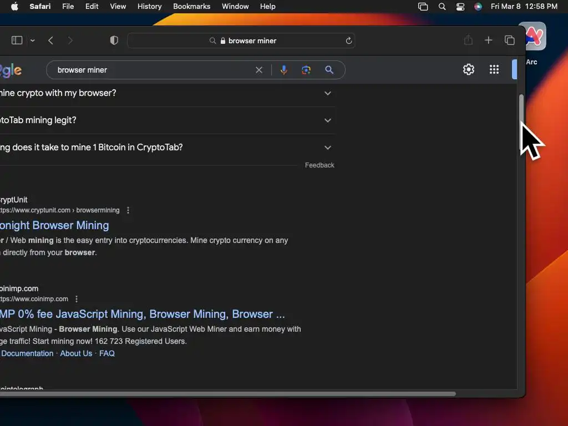The image size is (568, 426).
Task: Click the magnifier search button in Google
Action: coord(329,69)
